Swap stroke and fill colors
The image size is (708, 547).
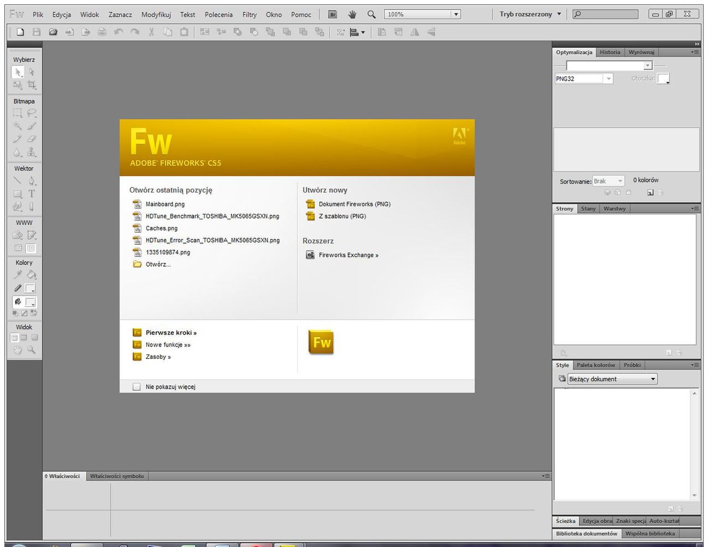34,313
